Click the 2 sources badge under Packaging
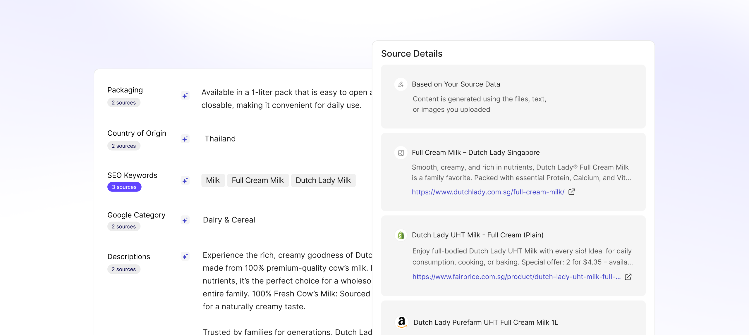 pos(124,102)
